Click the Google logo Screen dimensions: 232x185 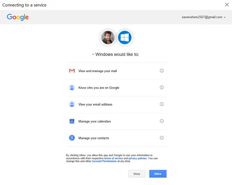click(x=18, y=17)
